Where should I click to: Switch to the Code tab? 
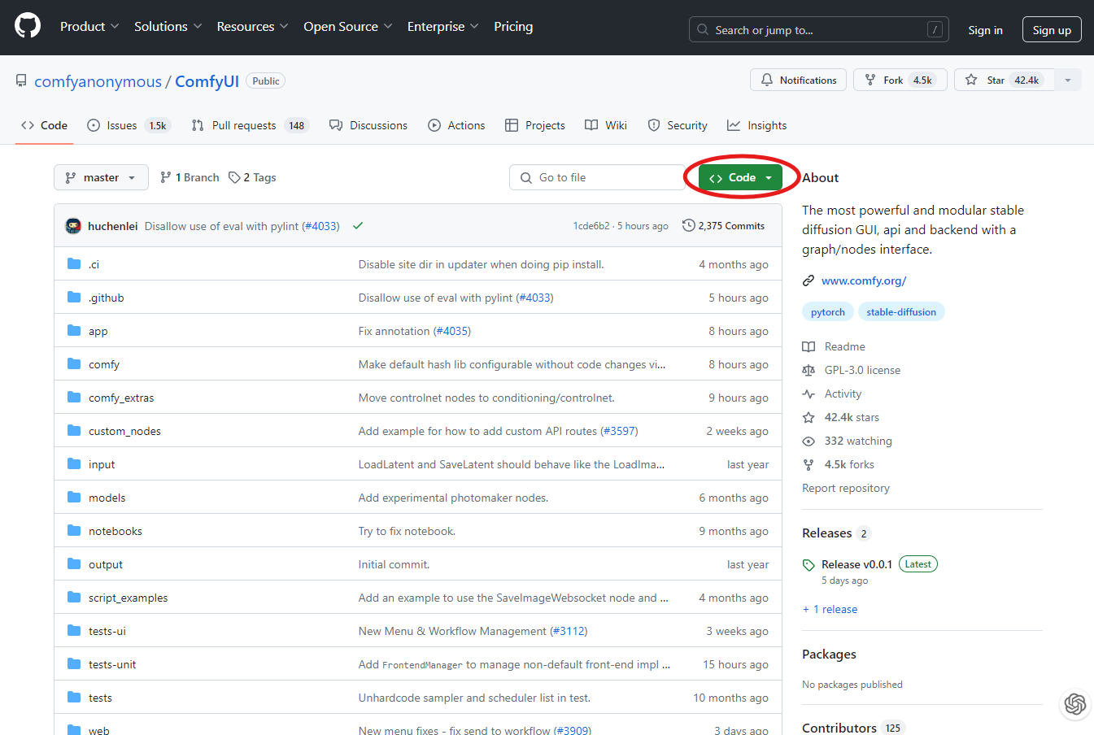(45, 125)
